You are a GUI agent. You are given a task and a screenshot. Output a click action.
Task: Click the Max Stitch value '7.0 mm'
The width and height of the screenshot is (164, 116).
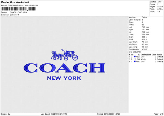(145, 42)
